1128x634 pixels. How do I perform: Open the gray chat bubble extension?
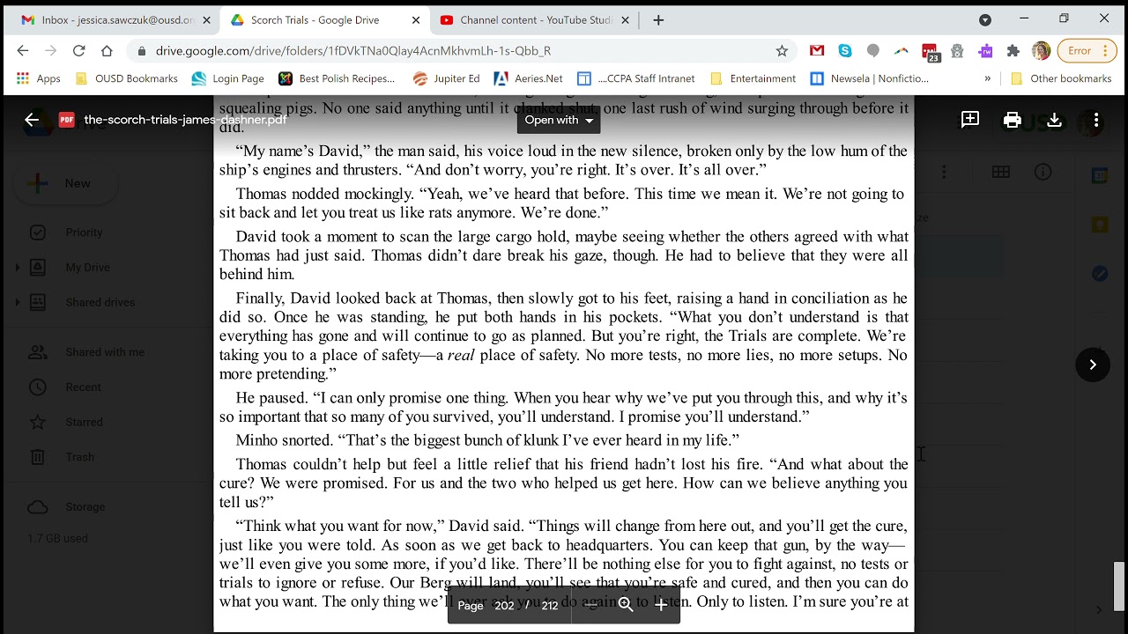click(873, 51)
